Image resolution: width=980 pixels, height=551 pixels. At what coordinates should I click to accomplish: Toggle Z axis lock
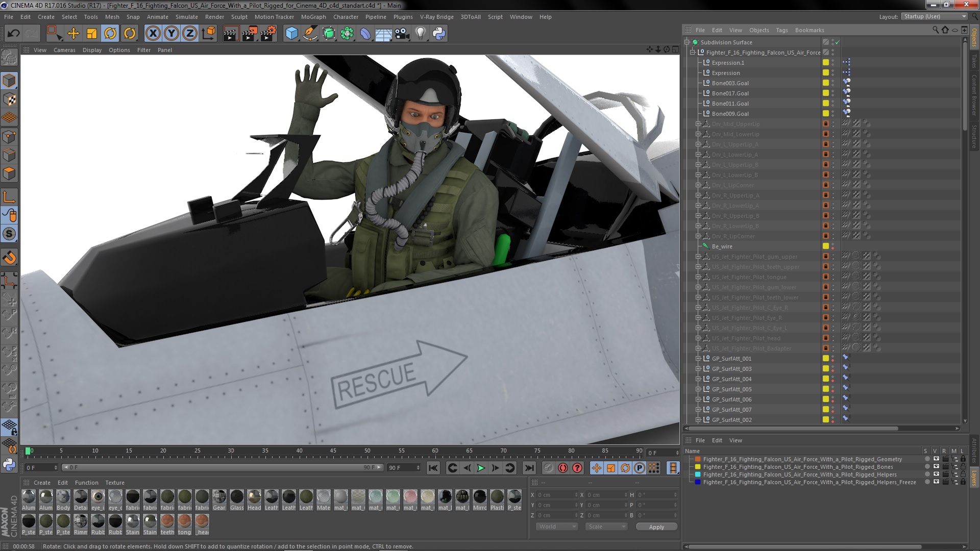190,34
